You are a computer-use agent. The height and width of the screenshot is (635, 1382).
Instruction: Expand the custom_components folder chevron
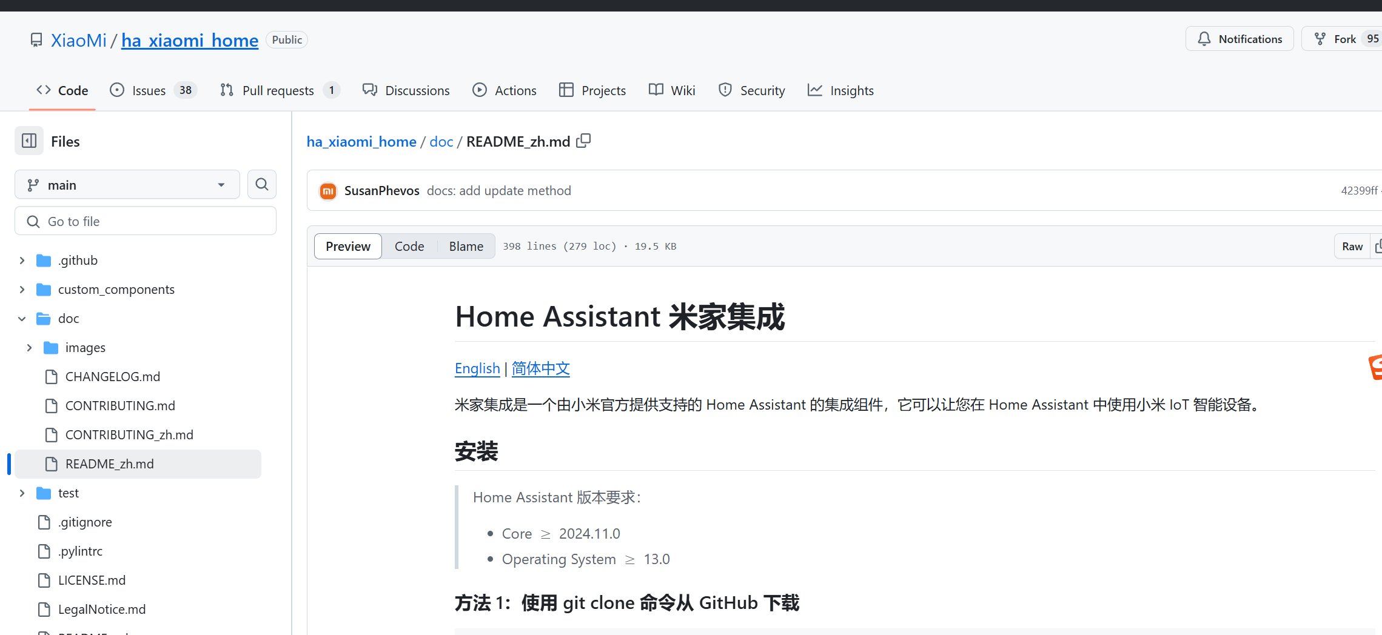tap(22, 290)
